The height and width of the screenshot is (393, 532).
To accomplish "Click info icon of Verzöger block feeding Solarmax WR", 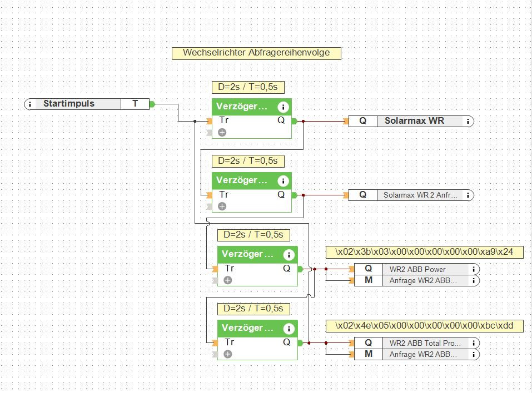I will point(283,107).
